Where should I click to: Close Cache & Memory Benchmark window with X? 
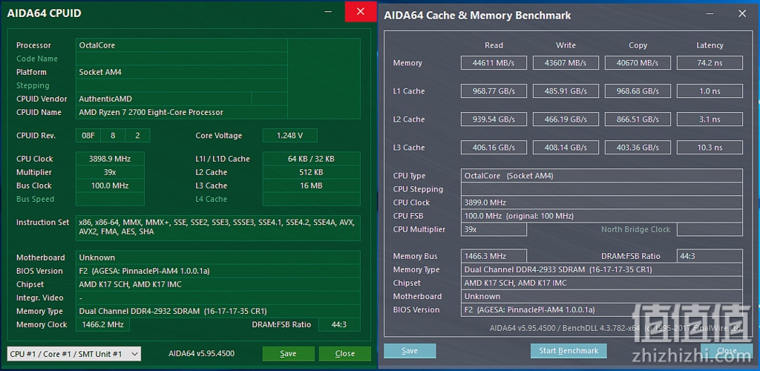[742, 13]
